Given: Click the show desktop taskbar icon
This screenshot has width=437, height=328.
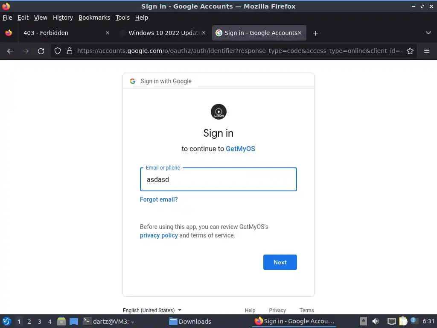Looking at the screenshot, I should click(x=73, y=321).
